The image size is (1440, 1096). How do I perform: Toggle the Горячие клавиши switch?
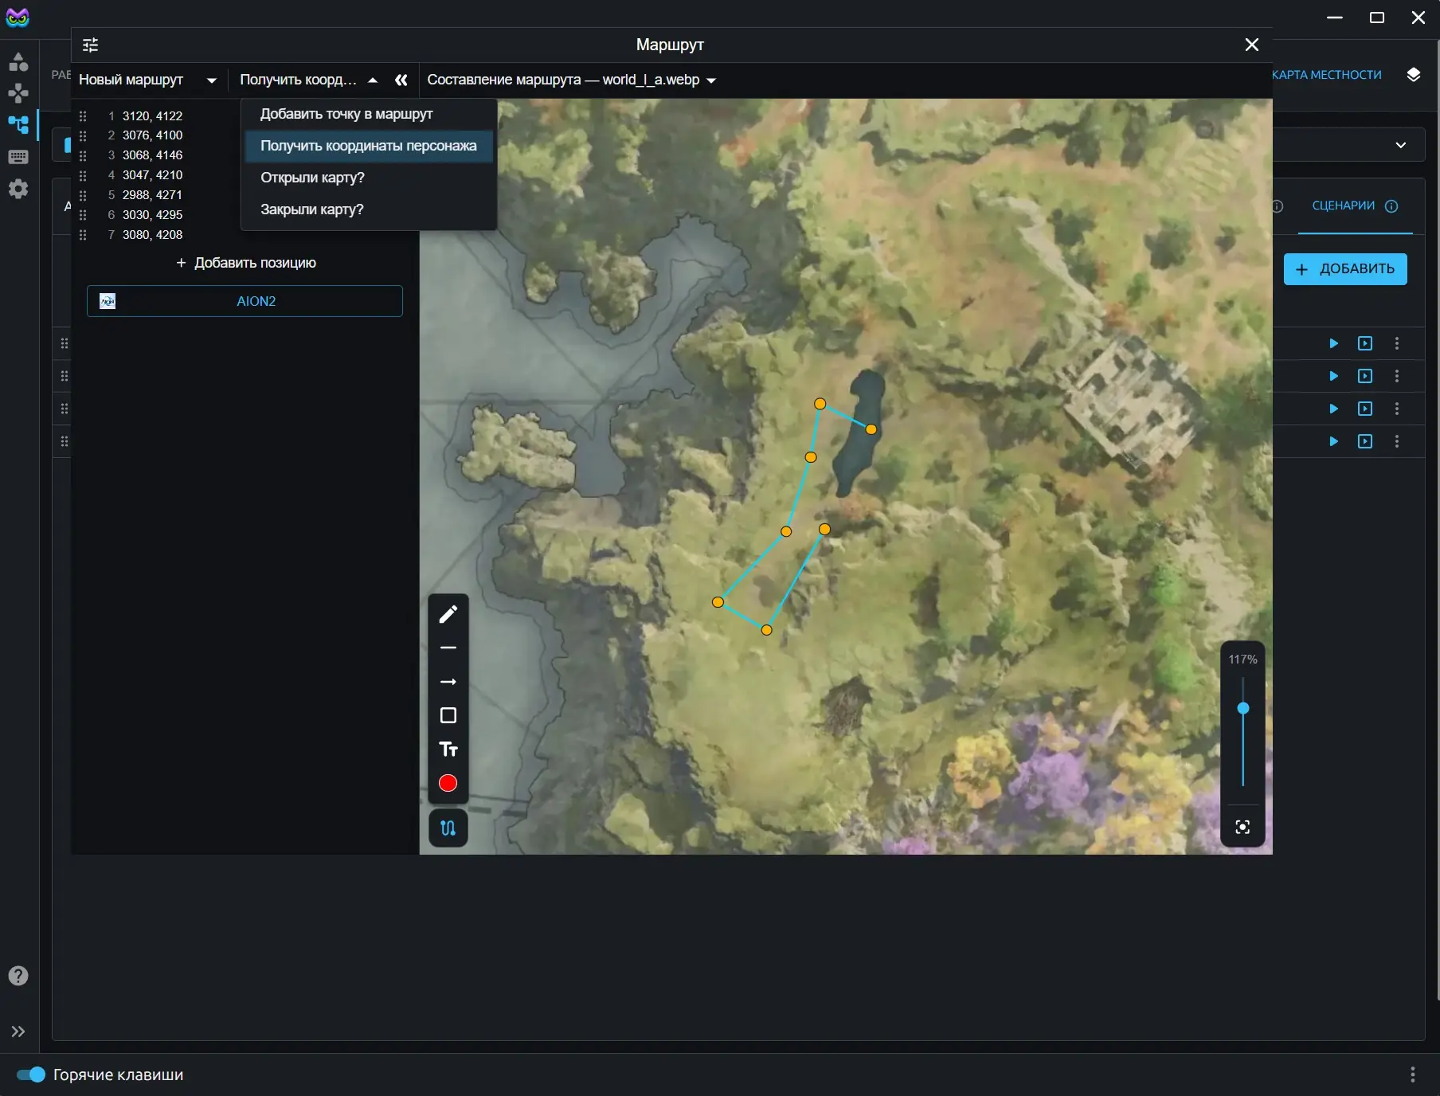point(31,1074)
